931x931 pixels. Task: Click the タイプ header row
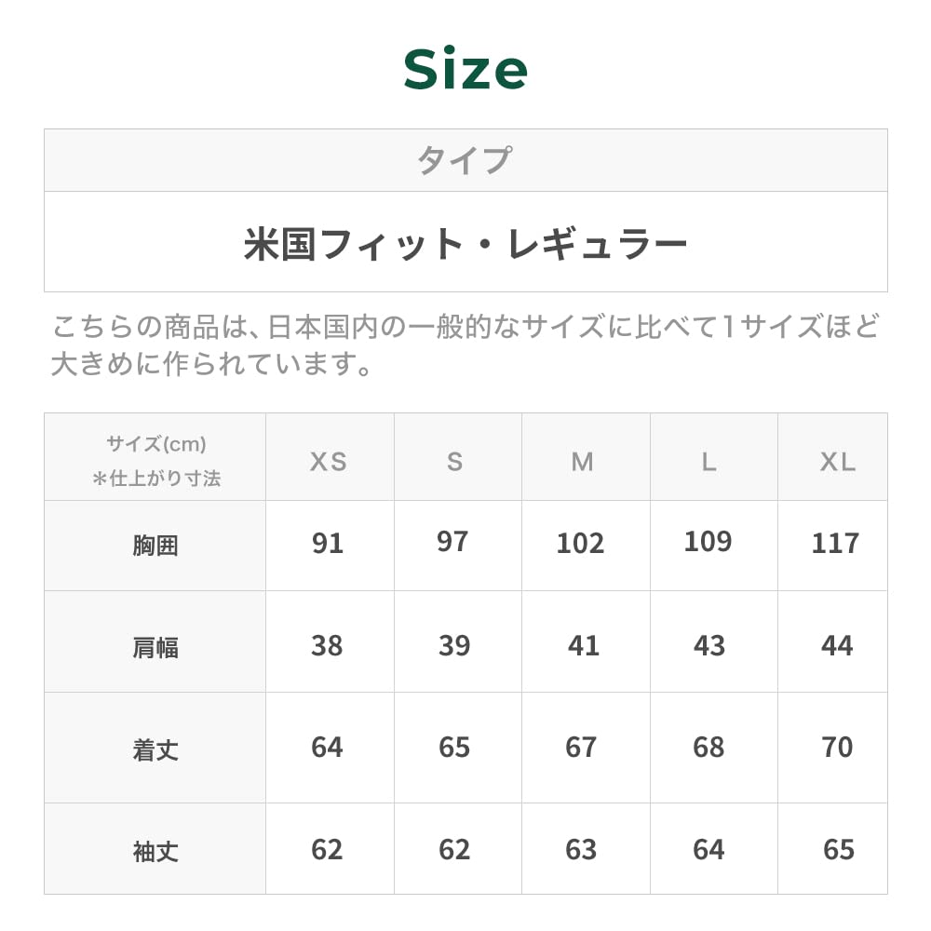pyautogui.click(x=465, y=160)
